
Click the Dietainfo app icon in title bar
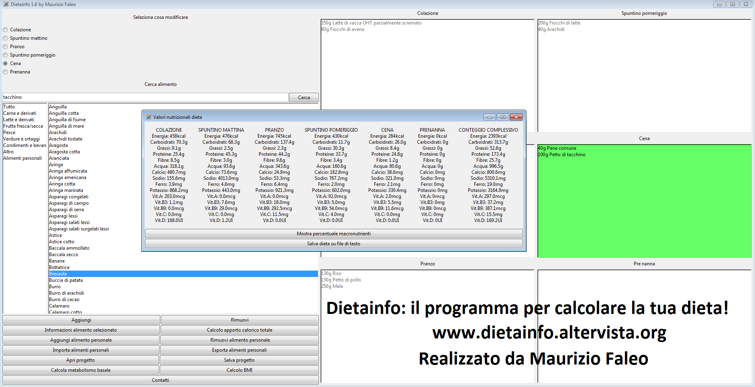point(6,4)
